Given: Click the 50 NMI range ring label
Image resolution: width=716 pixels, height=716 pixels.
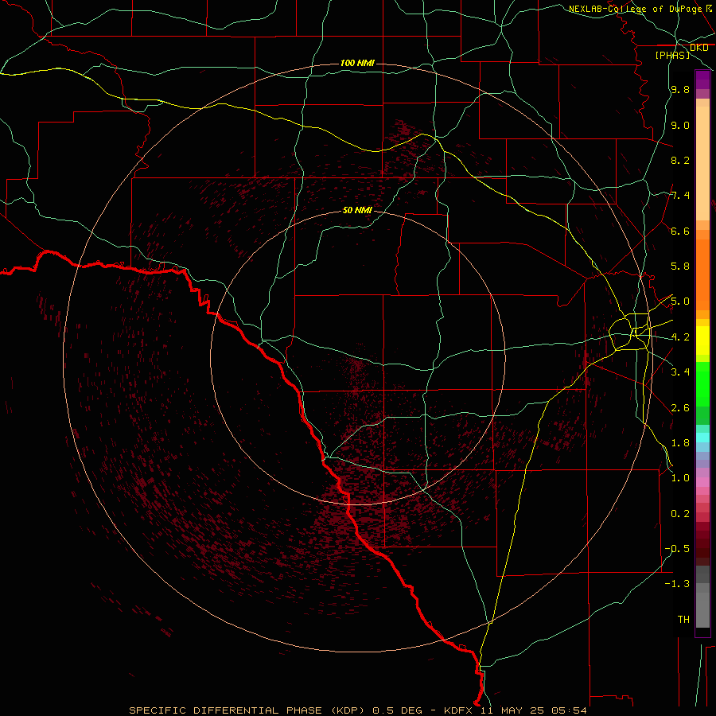Looking at the screenshot, I should (x=357, y=210).
